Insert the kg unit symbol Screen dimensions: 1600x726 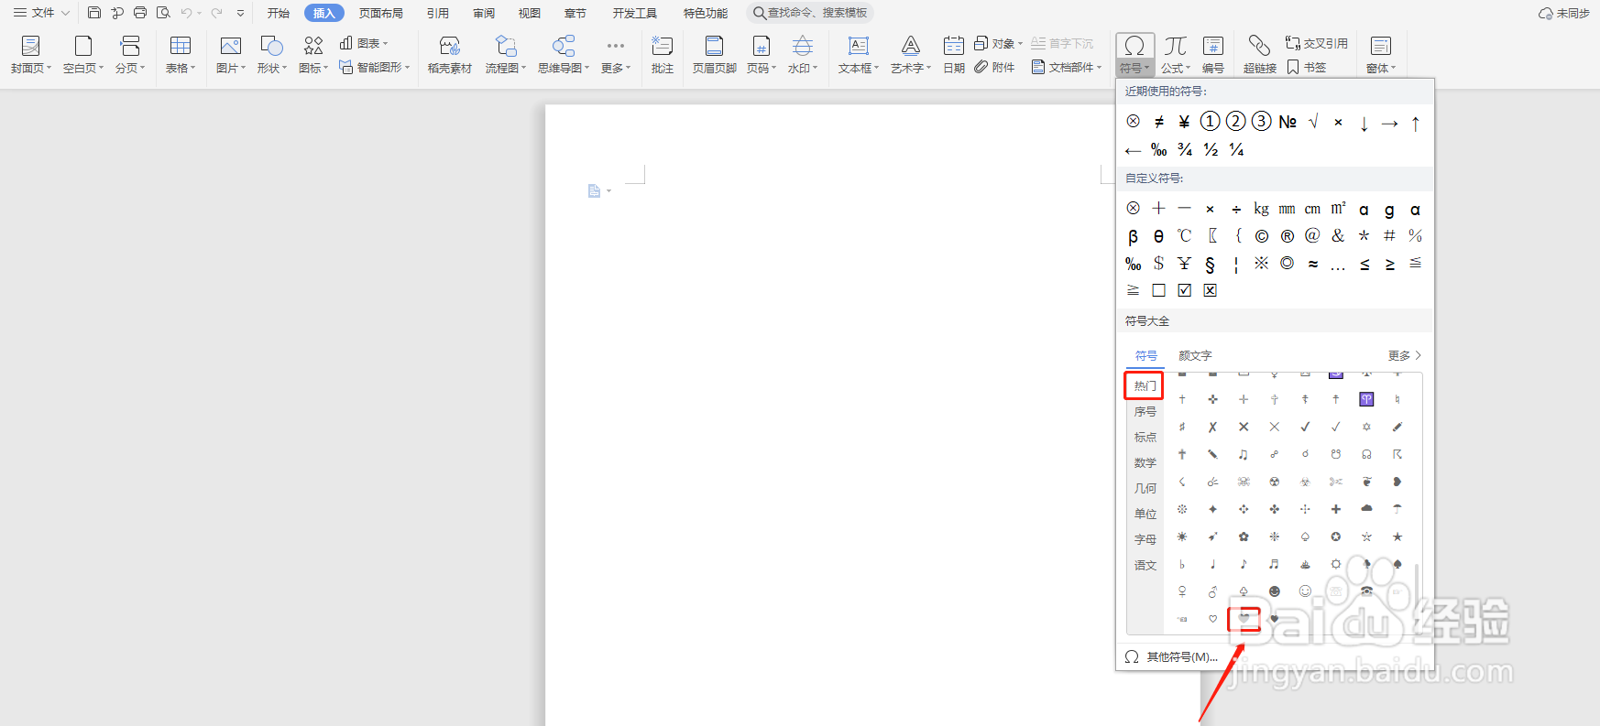pyautogui.click(x=1261, y=209)
